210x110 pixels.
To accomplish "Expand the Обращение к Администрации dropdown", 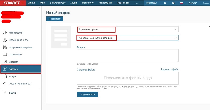I will 175,38.
